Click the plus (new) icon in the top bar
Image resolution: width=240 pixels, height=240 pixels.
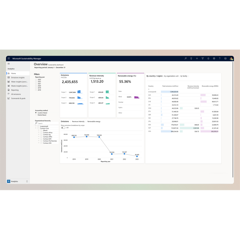(197, 58)
